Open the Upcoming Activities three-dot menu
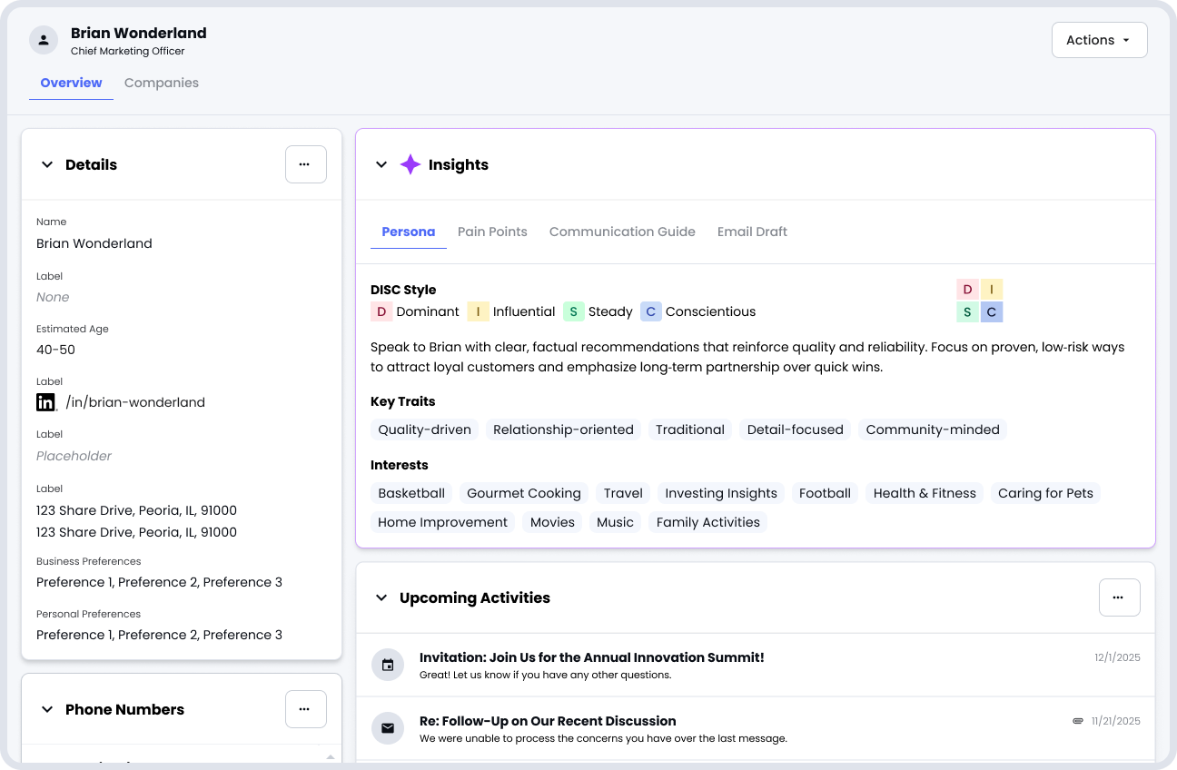Viewport: 1177px width, 770px height. [1119, 597]
